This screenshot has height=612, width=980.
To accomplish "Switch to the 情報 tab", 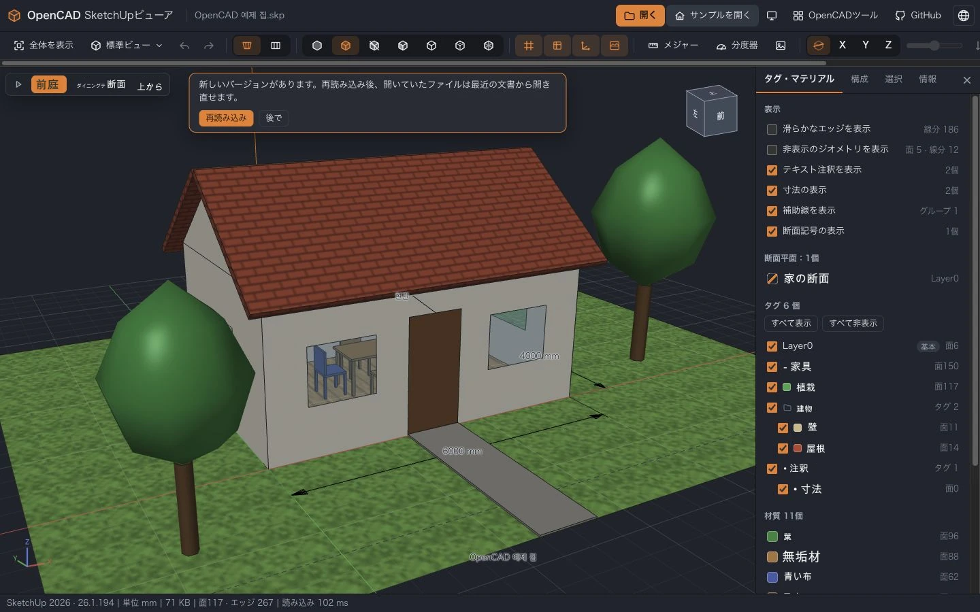I will (928, 80).
